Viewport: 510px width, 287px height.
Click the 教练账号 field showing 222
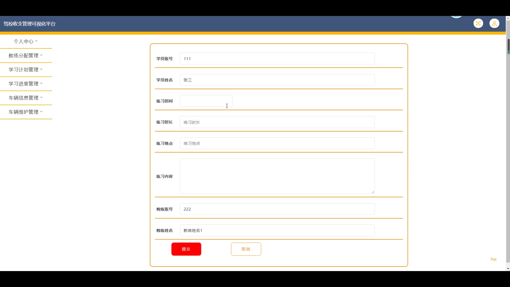tap(277, 209)
